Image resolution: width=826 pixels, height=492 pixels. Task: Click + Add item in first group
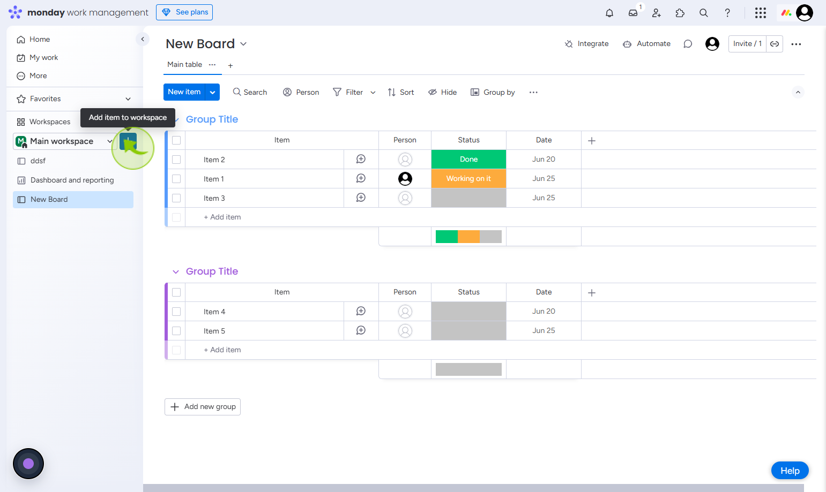[x=222, y=217]
